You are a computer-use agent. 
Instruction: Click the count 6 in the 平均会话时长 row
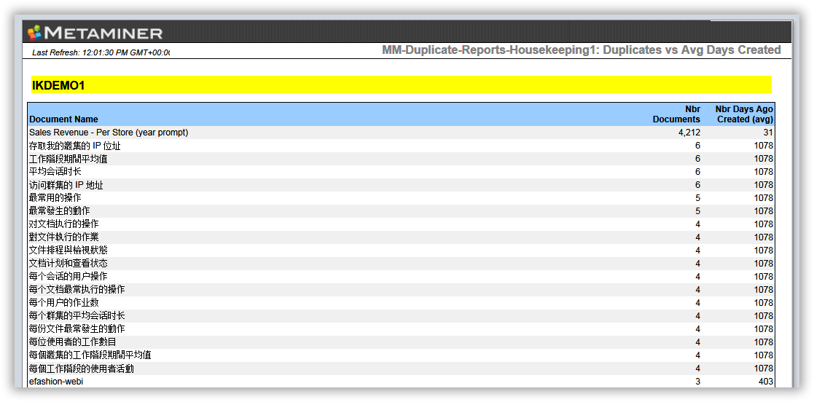point(697,172)
